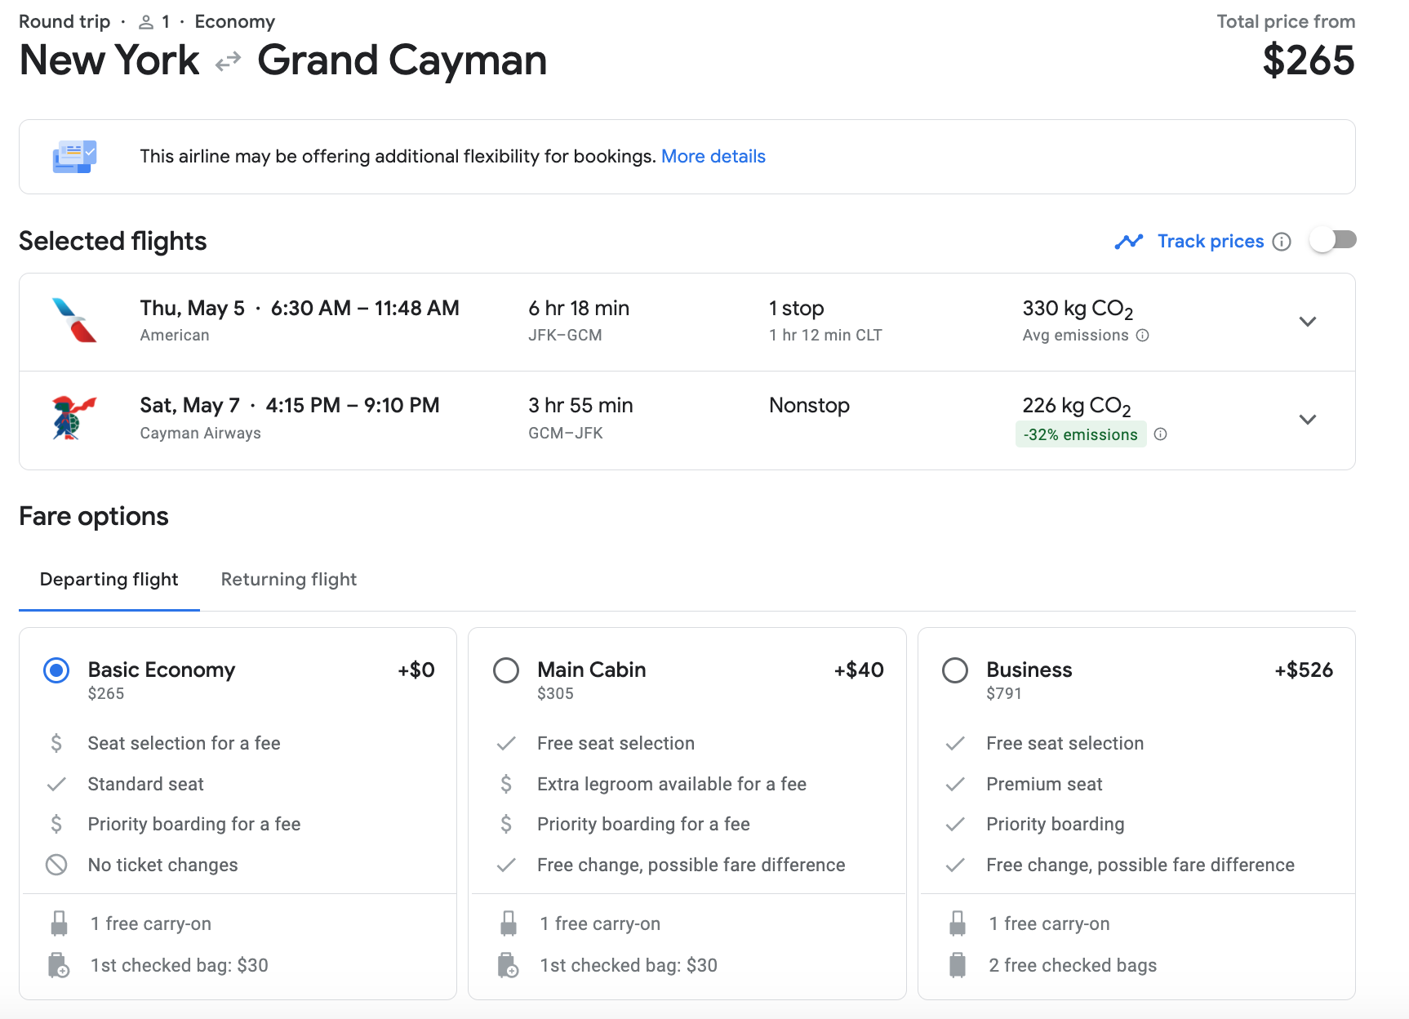Screen dimensions: 1409x1019
Task: Choose the Main Cabin fare radio button
Action: tap(506, 670)
